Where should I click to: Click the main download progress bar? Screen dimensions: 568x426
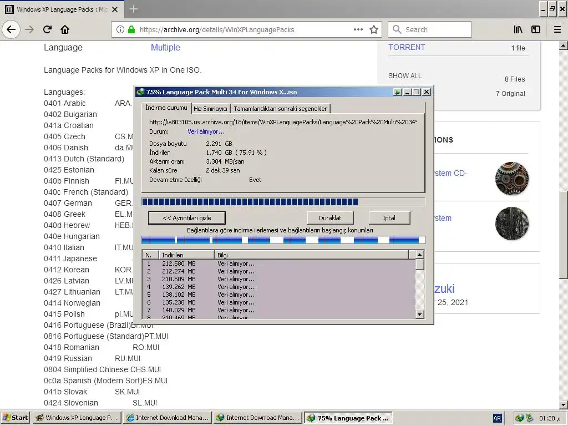(283, 202)
